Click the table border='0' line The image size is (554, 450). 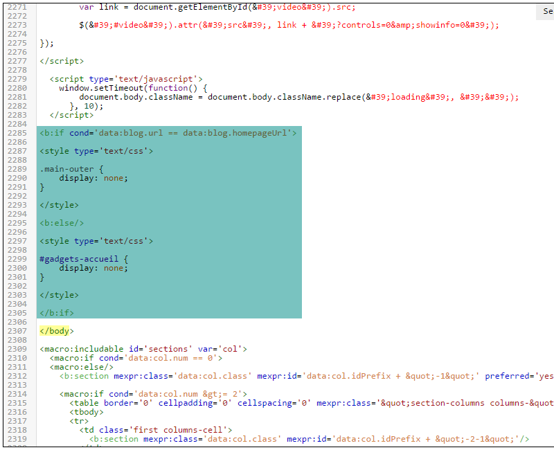[x=311, y=403]
